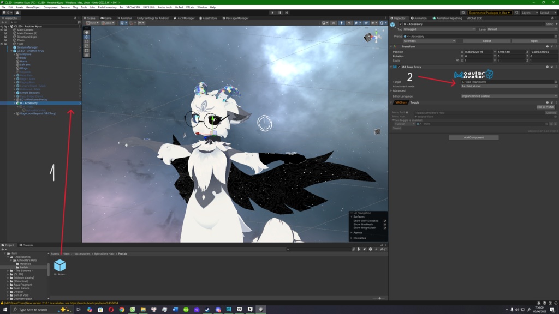This screenshot has height=314, width=559.
Task: Toggle the Static checkbox
Action: click(543, 24)
